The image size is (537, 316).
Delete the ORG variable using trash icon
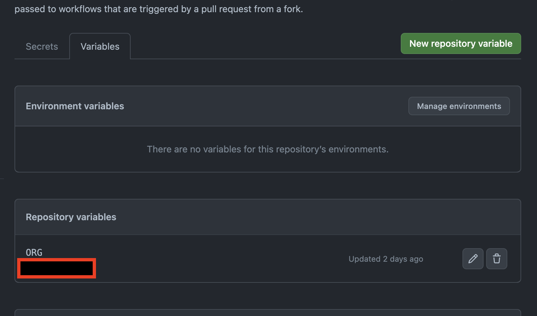(x=496, y=259)
